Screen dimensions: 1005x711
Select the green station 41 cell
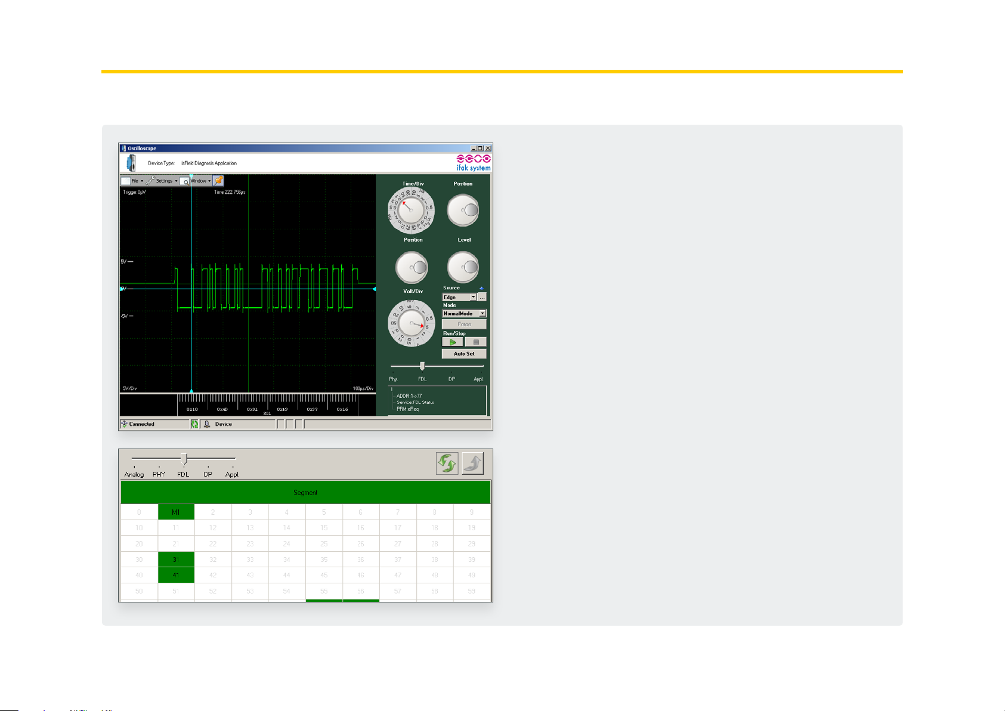click(x=176, y=575)
